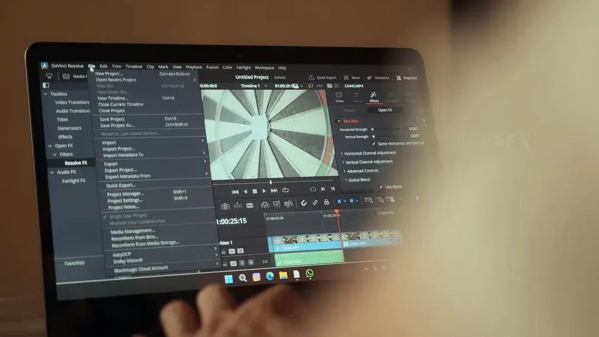Expand the Global Blend section
Viewport: 599px width, 337px height.
click(346, 180)
